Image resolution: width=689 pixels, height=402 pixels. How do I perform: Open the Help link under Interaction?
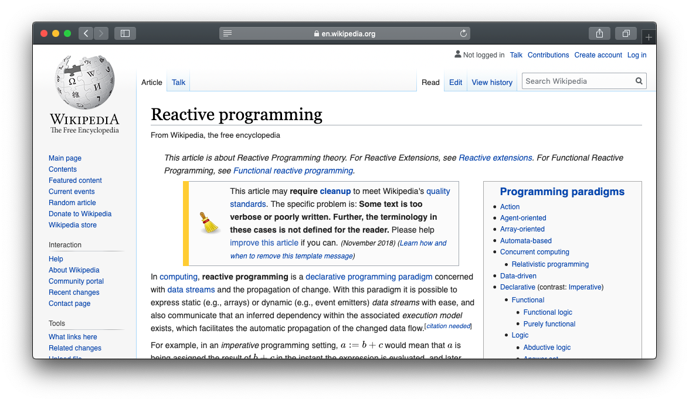(56, 259)
